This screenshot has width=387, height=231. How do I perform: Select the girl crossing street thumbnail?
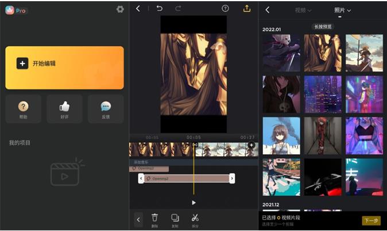pos(281,177)
